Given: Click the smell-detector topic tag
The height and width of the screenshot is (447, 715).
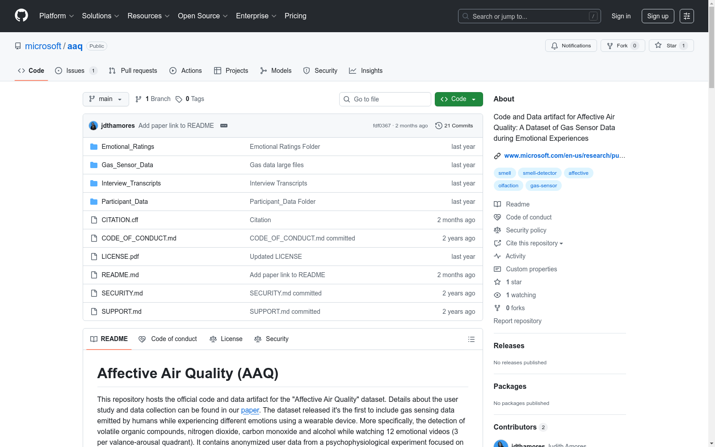Looking at the screenshot, I should [x=540, y=173].
